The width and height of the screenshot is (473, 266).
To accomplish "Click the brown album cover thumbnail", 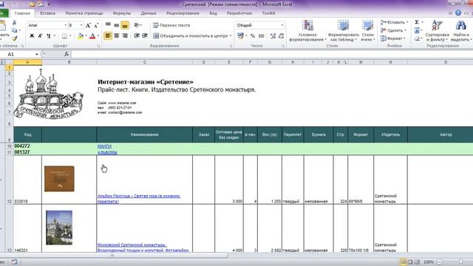I will pyautogui.click(x=59, y=179).
